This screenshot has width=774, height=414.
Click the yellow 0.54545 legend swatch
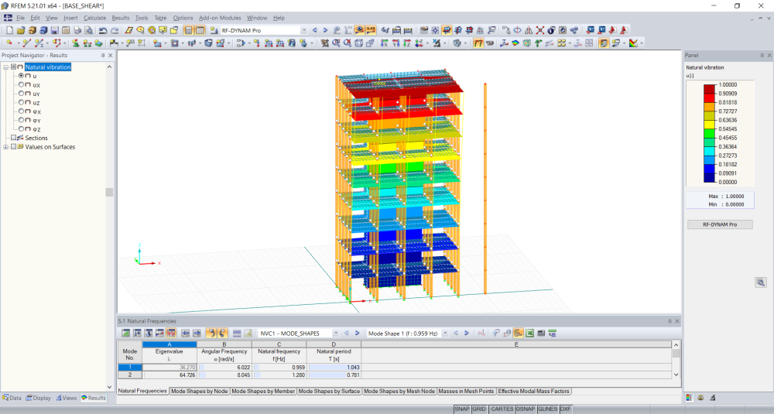click(709, 125)
